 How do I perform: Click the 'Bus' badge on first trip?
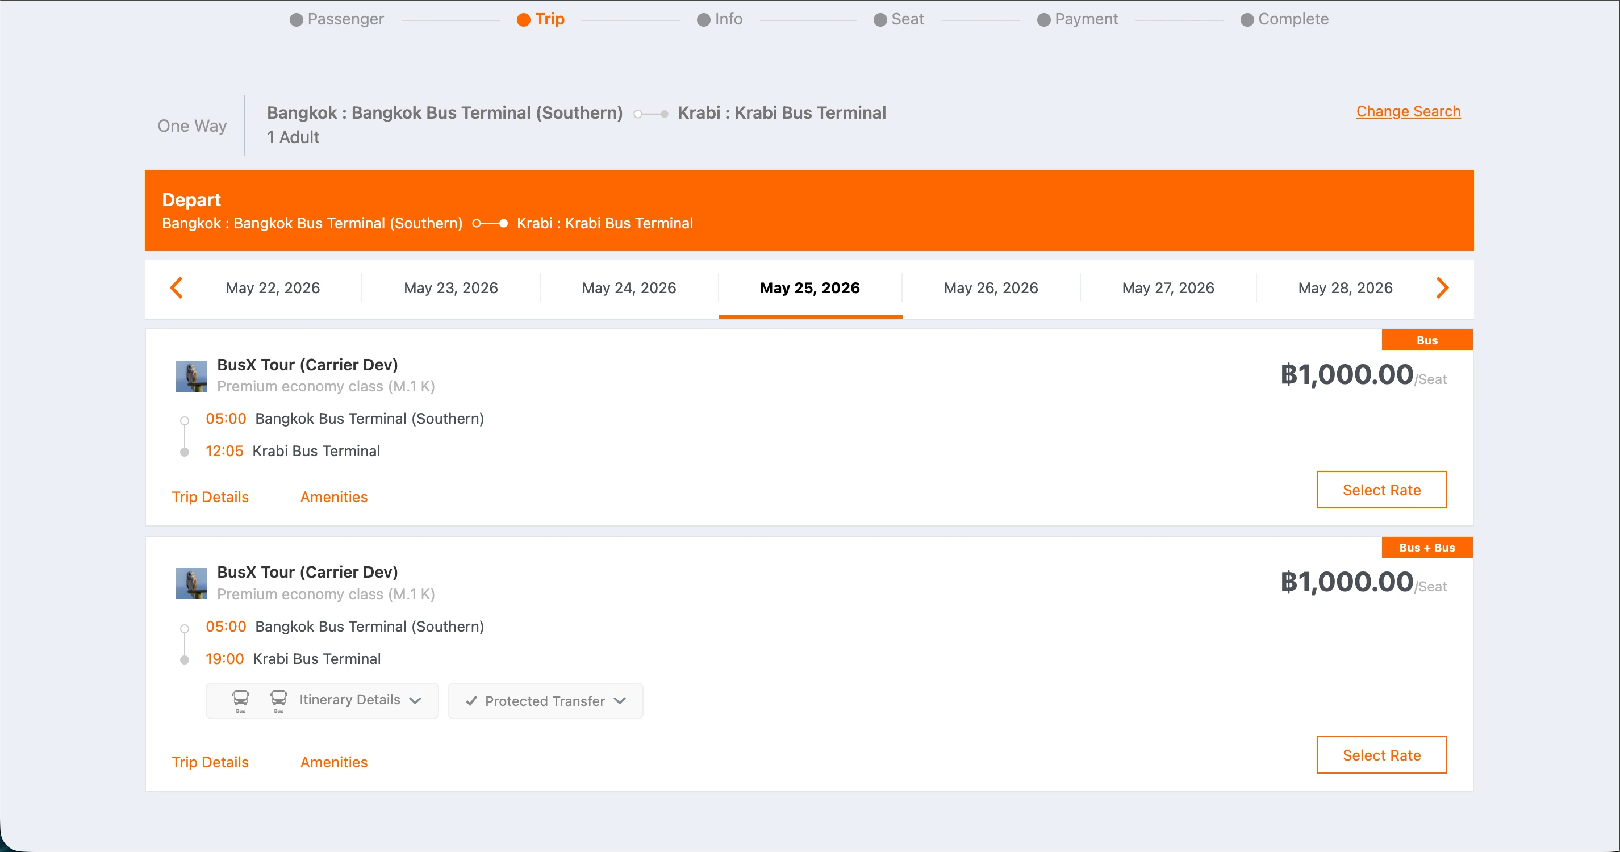1427,340
